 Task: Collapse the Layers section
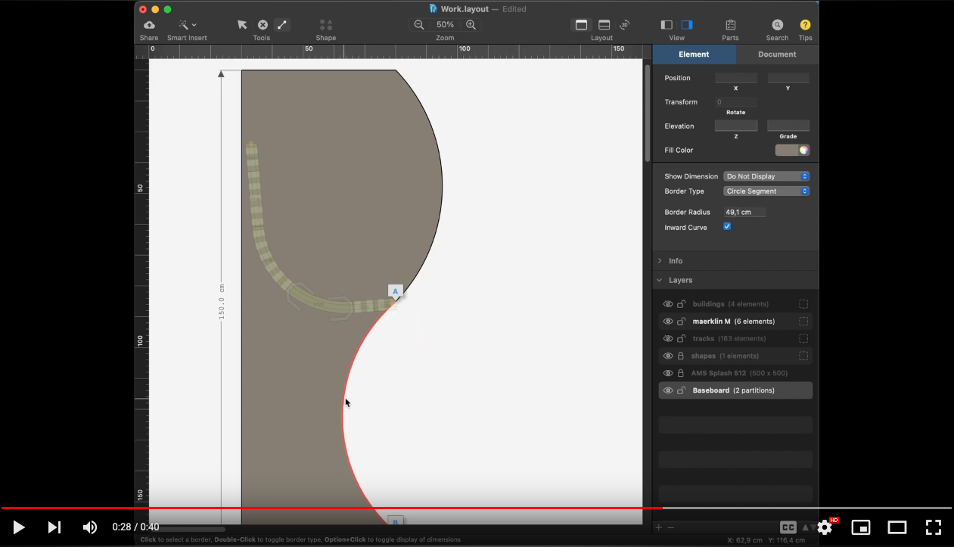[660, 280]
